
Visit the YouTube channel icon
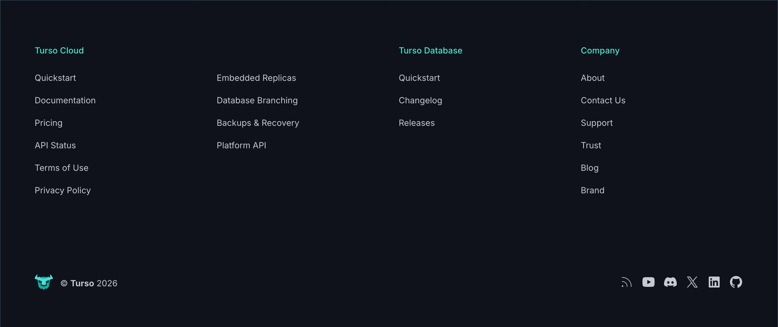click(648, 282)
